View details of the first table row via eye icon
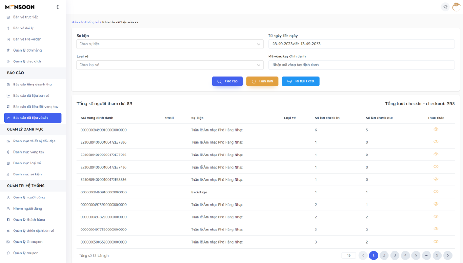The image size is (463, 263). click(x=436, y=129)
